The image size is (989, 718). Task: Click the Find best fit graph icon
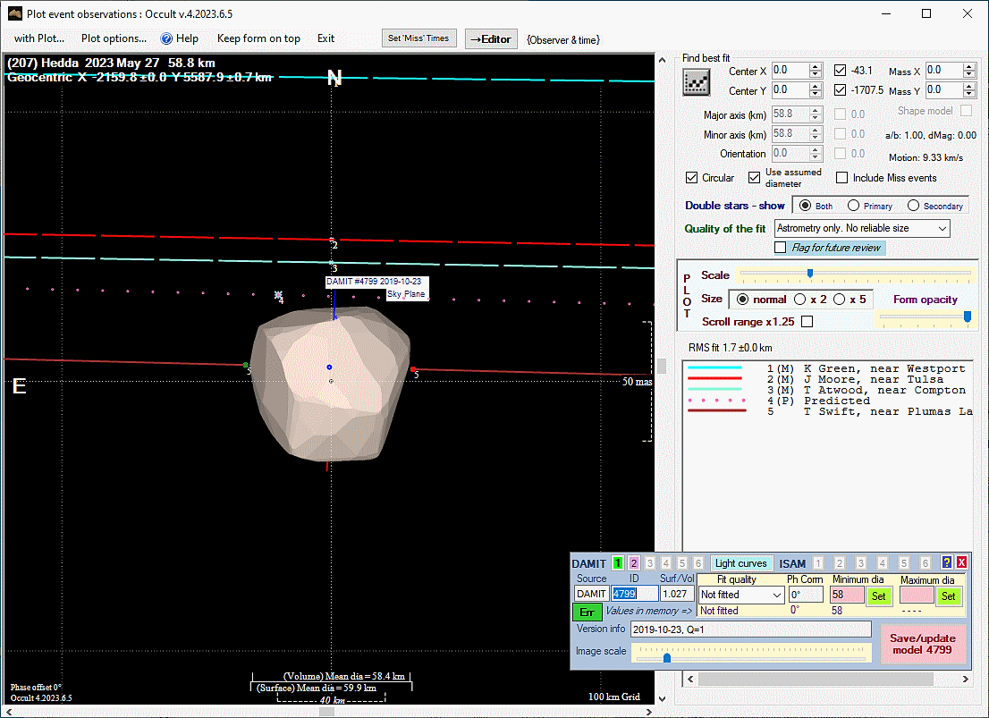[x=696, y=82]
